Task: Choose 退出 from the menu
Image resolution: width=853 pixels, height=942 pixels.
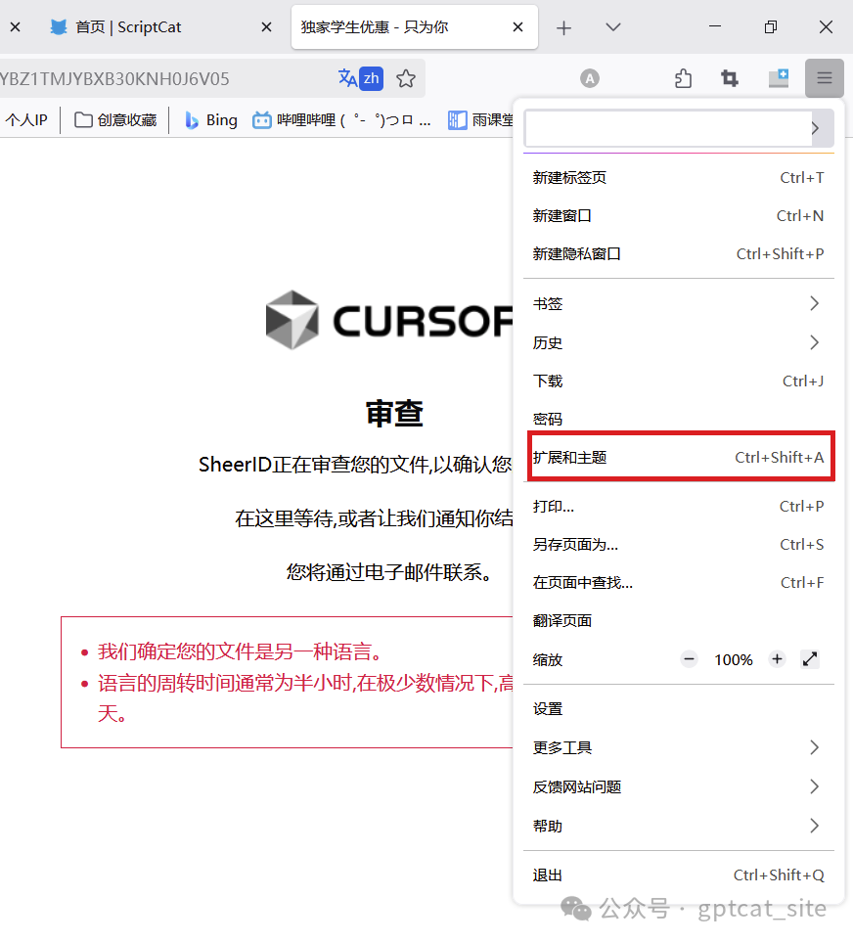Action: 679,875
